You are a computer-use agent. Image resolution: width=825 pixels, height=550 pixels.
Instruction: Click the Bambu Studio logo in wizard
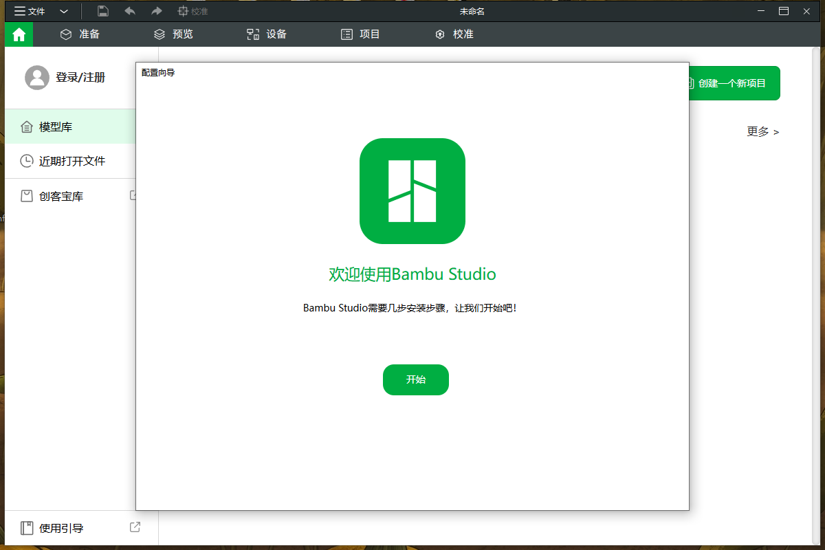(x=412, y=191)
